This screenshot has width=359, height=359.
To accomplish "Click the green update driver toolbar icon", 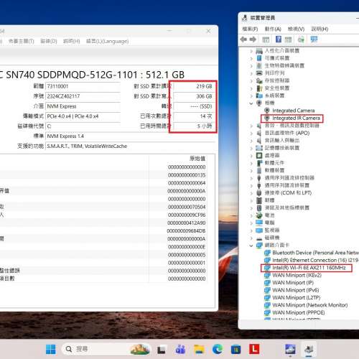I will coord(301,39).
